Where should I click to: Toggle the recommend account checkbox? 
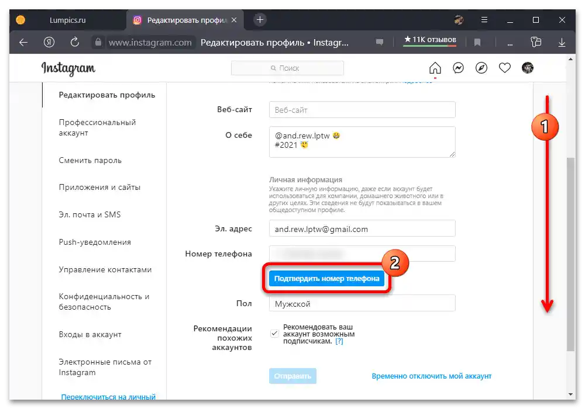(x=274, y=334)
